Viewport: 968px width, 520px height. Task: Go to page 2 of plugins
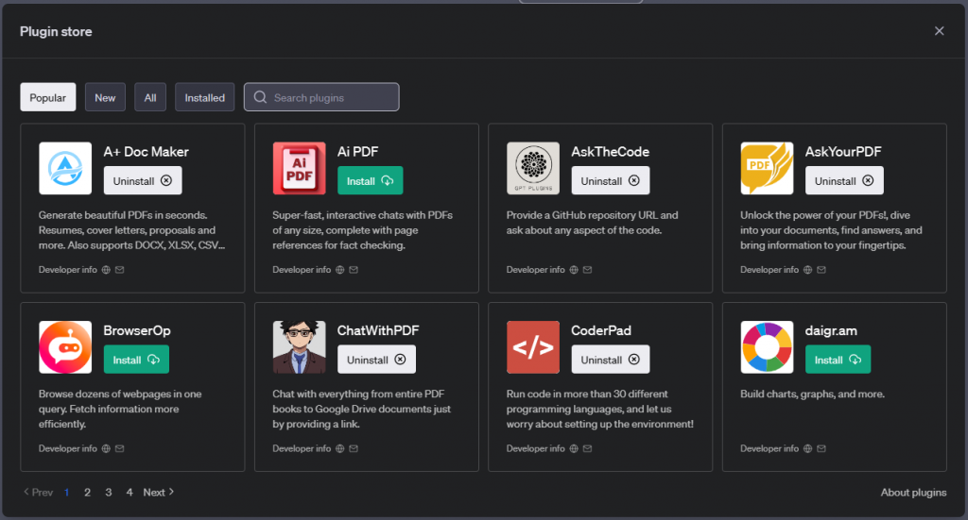88,493
